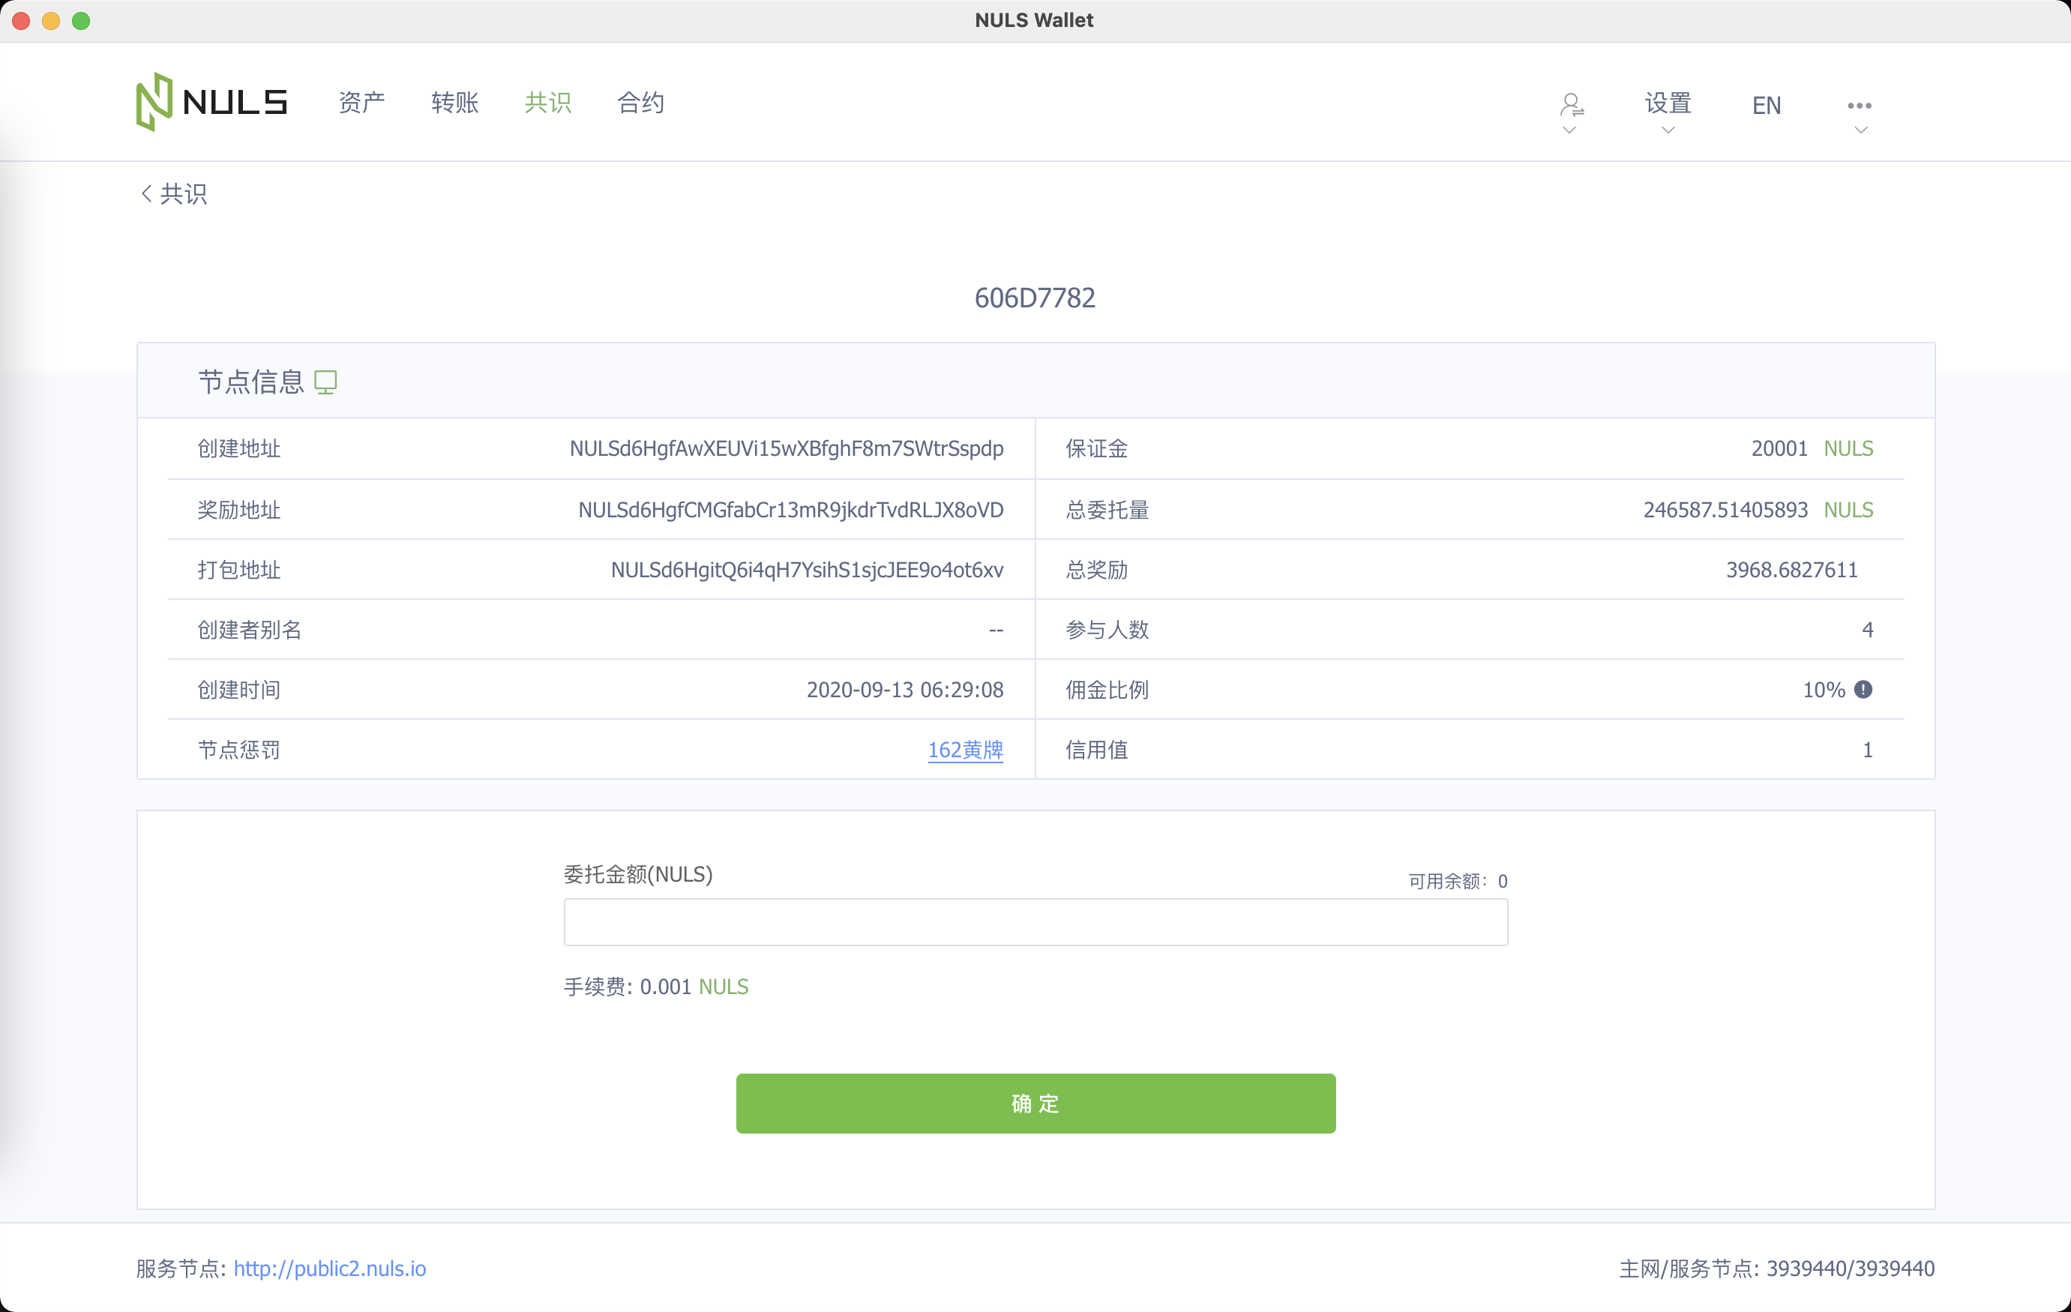The height and width of the screenshot is (1312, 2071).
Task: Click the node info monitor icon
Action: point(326,382)
